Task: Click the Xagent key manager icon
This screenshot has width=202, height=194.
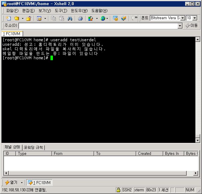Action: point(115,18)
